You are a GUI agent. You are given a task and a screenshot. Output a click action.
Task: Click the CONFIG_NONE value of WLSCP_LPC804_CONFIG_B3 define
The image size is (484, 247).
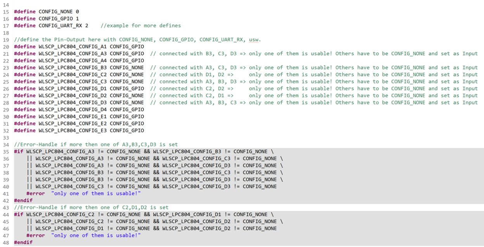tap(127, 67)
